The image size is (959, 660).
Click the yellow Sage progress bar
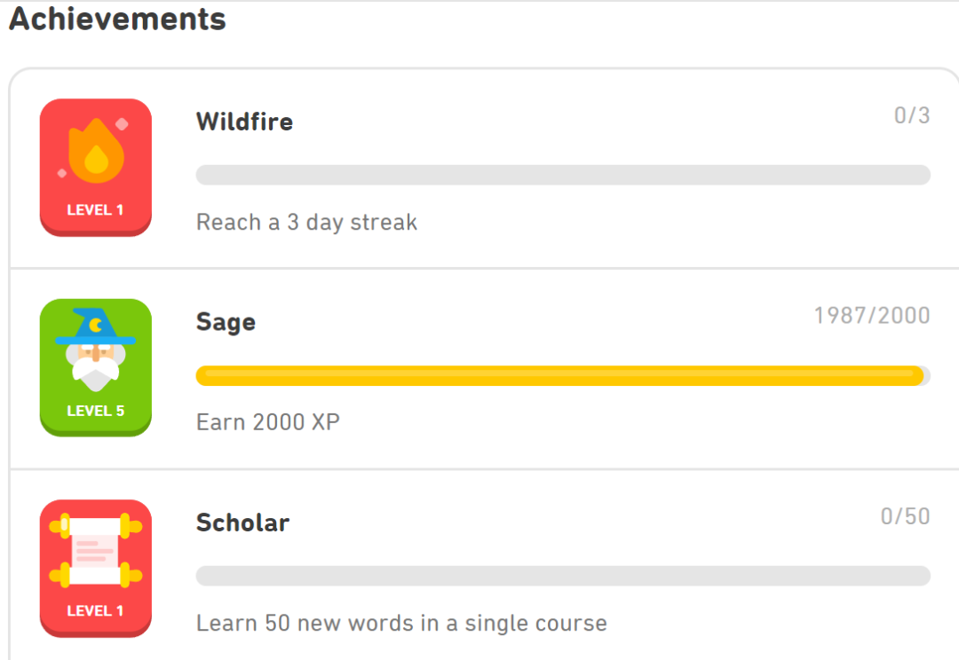pos(558,375)
